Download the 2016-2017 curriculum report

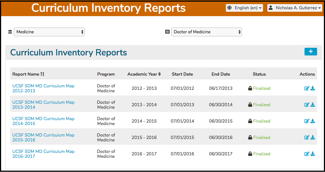click(x=313, y=154)
